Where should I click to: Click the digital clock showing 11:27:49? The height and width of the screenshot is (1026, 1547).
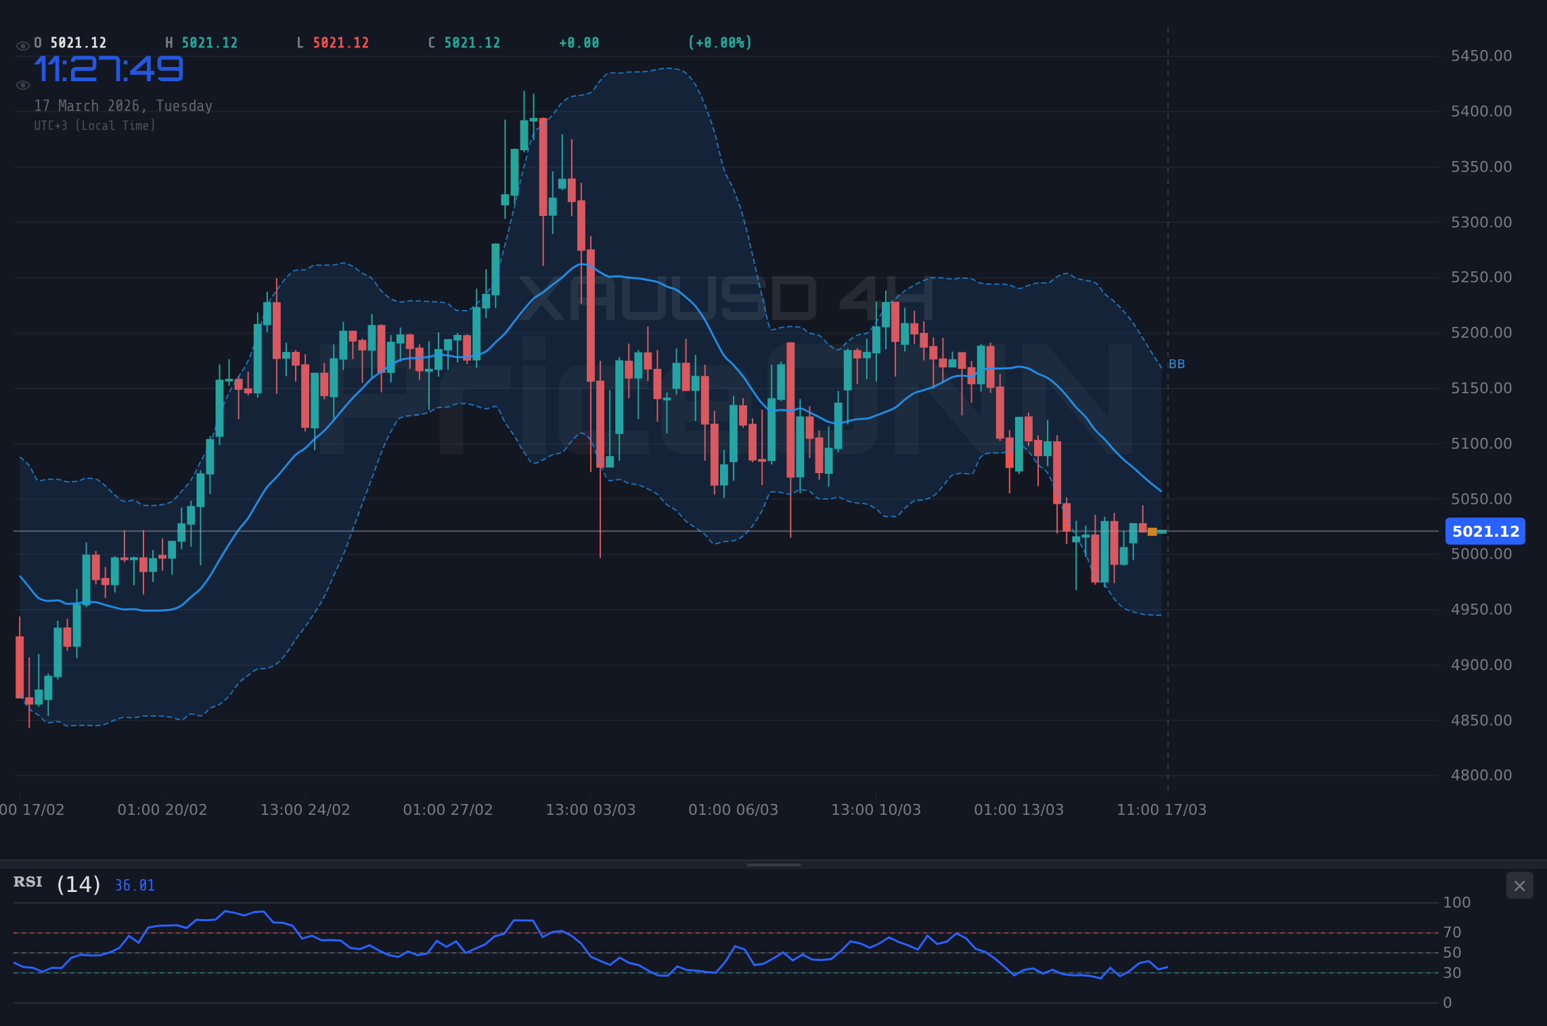(108, 68)
